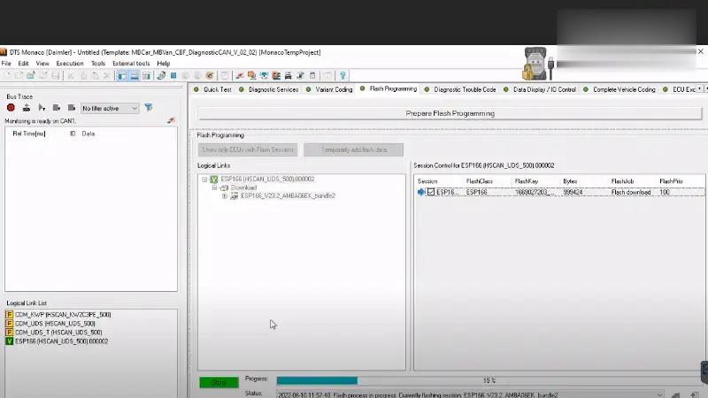
Task: Click the red pin icon above trace table
Action: 171,120
